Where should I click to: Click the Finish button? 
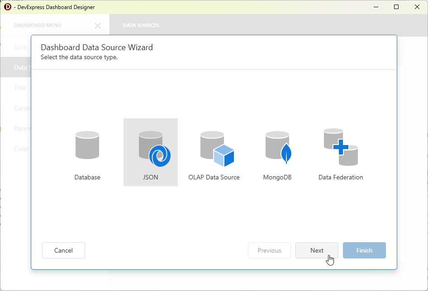[x=364, y=250]
